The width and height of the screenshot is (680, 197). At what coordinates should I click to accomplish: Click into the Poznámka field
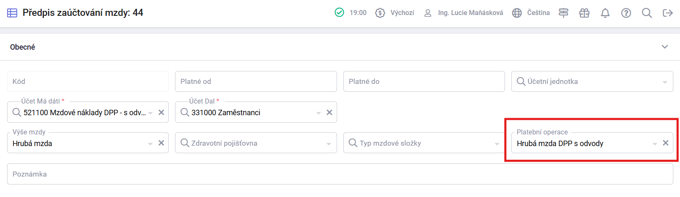pyautogui.click(x=340, y=174)
